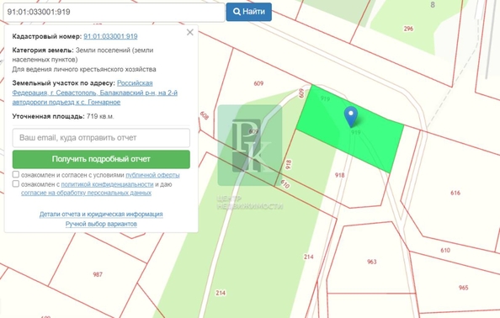Click the Найти search button
The width and height of the screenshot is (500, 318).
[x=248, y=12]
